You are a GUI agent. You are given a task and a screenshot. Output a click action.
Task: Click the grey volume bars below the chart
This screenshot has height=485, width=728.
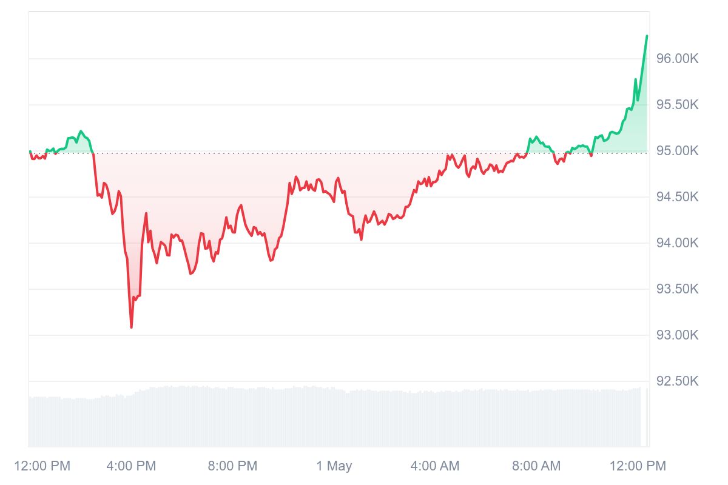coord(303,418)
